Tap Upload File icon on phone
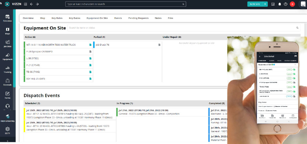Image resolution: width=307 pixels, height=144 pixels. [x=272, y=116]
